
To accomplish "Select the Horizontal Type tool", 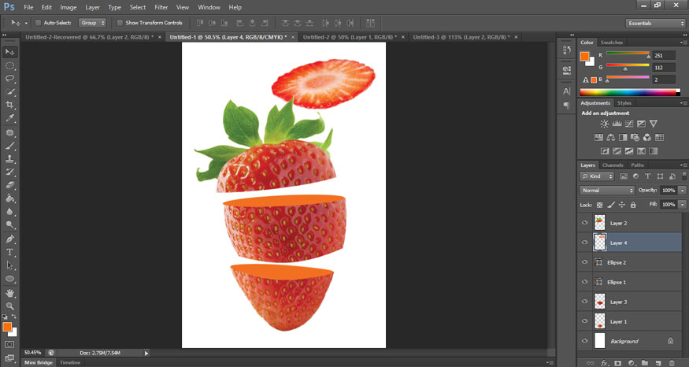I will pyautogui.click(x=10, y=252).
